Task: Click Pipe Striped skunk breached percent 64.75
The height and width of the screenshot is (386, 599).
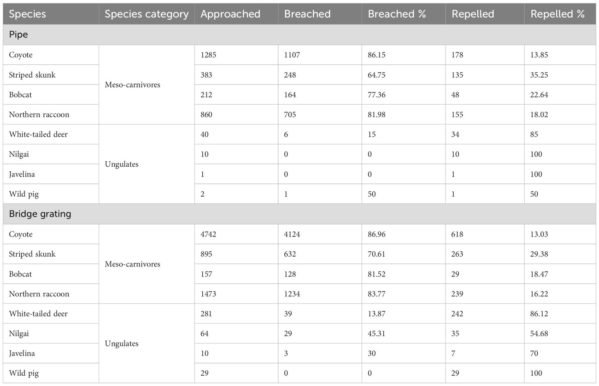Action: [377, 75]
